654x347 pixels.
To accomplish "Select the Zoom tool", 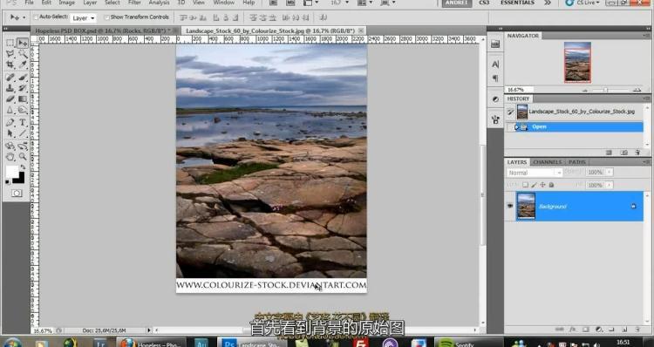I will click(x=23, y=157).
